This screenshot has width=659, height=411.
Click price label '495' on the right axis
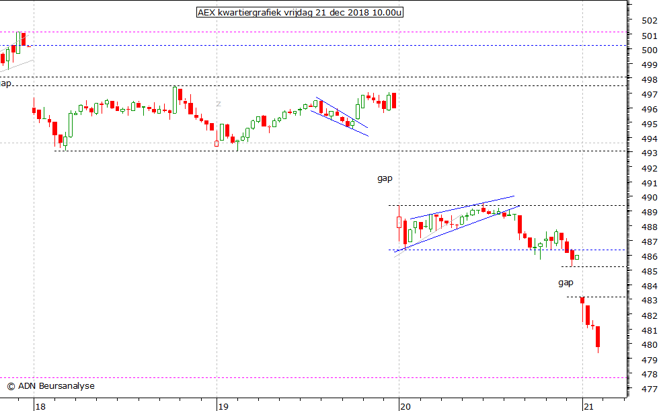pos(650,124)
